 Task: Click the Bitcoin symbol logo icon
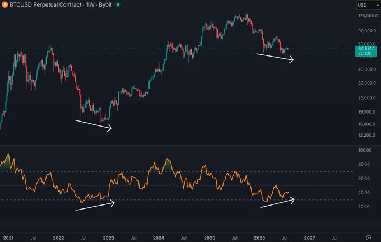[4, 4]
